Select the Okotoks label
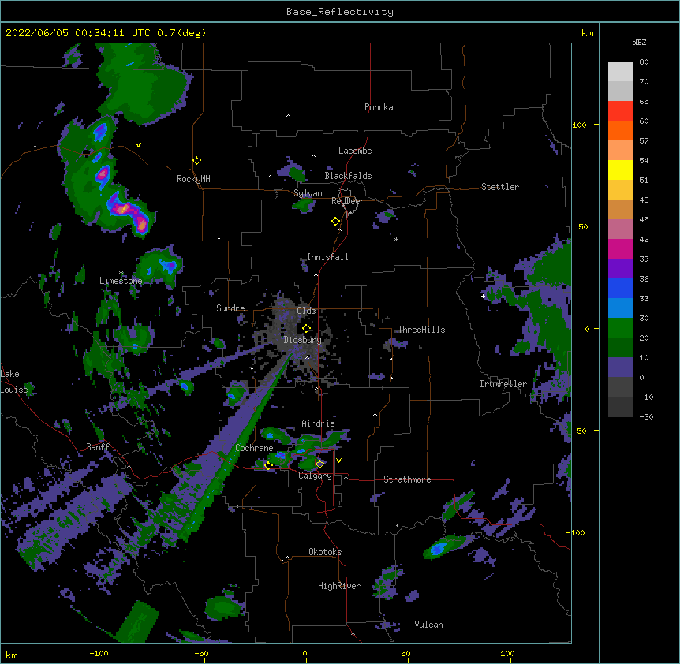Viewport: 680px width, 664px height. (x=325, y=552)
